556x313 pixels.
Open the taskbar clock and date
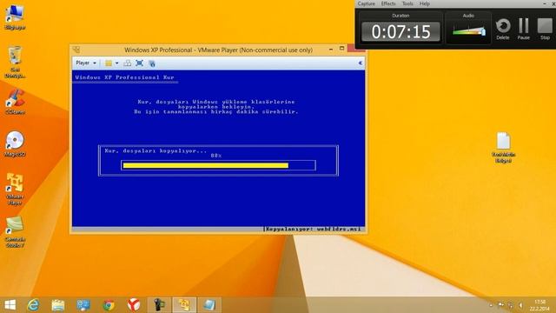(x=539, y=305)
